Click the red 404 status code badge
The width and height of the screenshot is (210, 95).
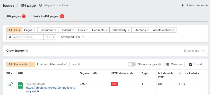114,84
